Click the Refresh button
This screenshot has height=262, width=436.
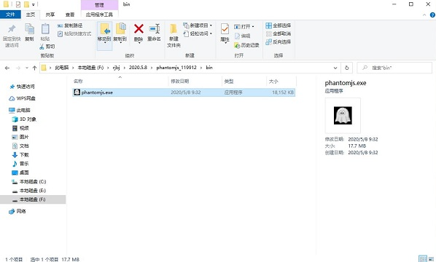[347, 68]
